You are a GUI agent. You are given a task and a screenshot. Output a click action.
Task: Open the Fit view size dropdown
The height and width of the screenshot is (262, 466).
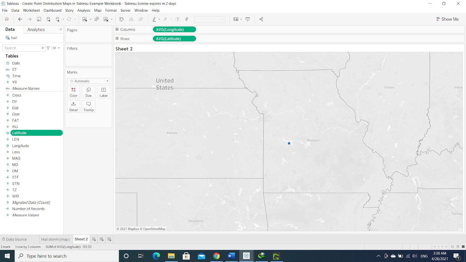(x=210, y=19)
